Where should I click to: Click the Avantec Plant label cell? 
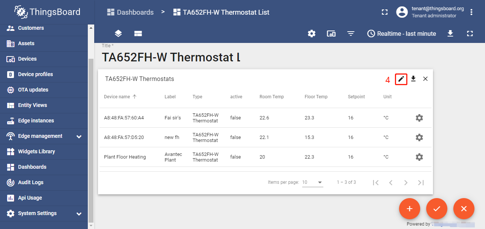click(x=173, y=157)
